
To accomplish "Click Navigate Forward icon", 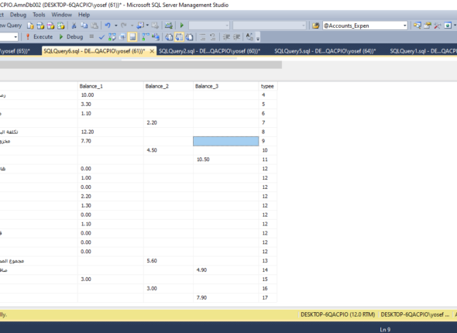I will 155,26.
